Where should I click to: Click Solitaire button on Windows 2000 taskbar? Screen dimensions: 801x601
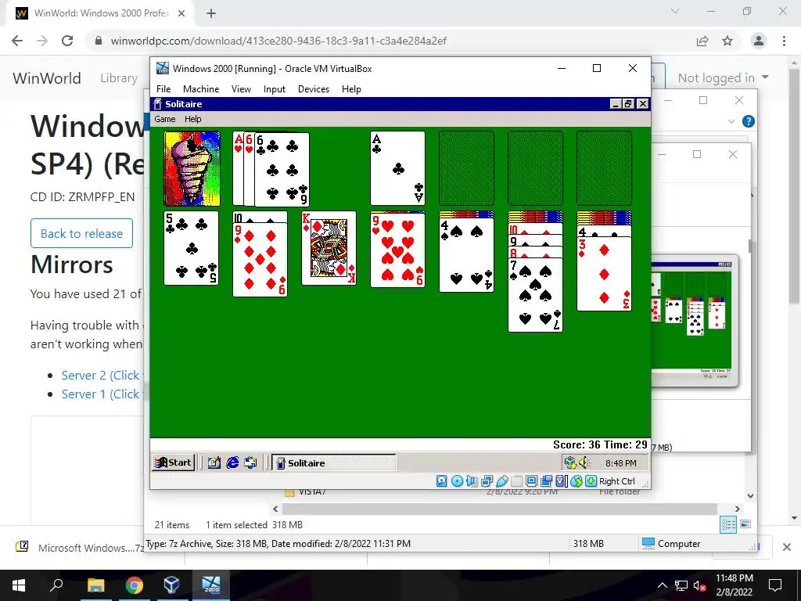click(x=334, y=463)
